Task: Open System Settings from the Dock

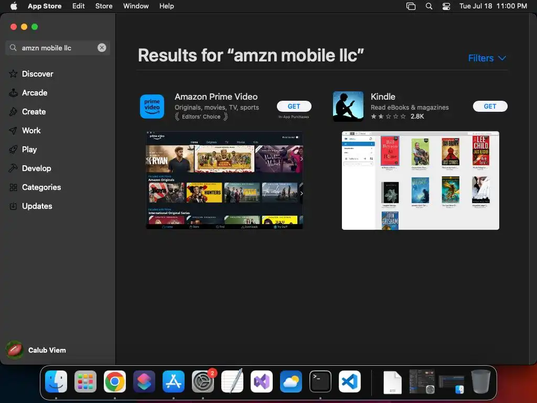Action: (203, 381)
